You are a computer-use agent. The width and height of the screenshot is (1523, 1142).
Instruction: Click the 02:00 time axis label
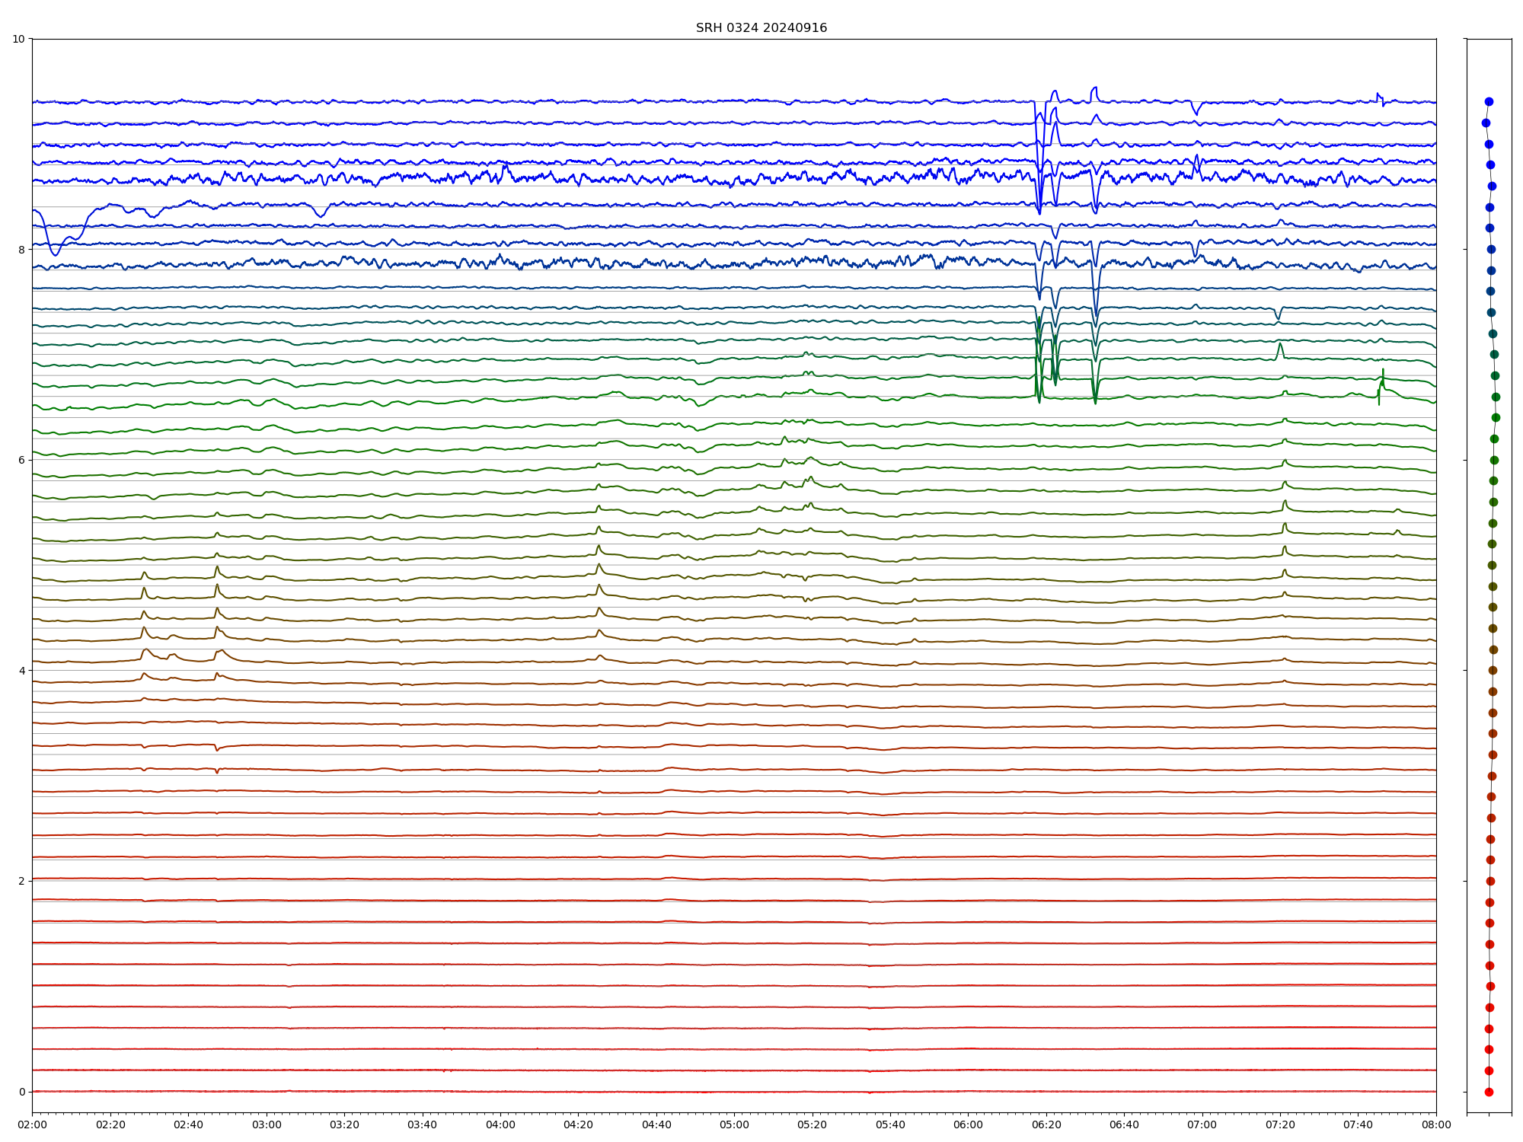(32, 1124)
